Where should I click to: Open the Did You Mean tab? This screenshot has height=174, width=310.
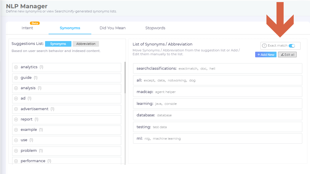pos(112,28)
